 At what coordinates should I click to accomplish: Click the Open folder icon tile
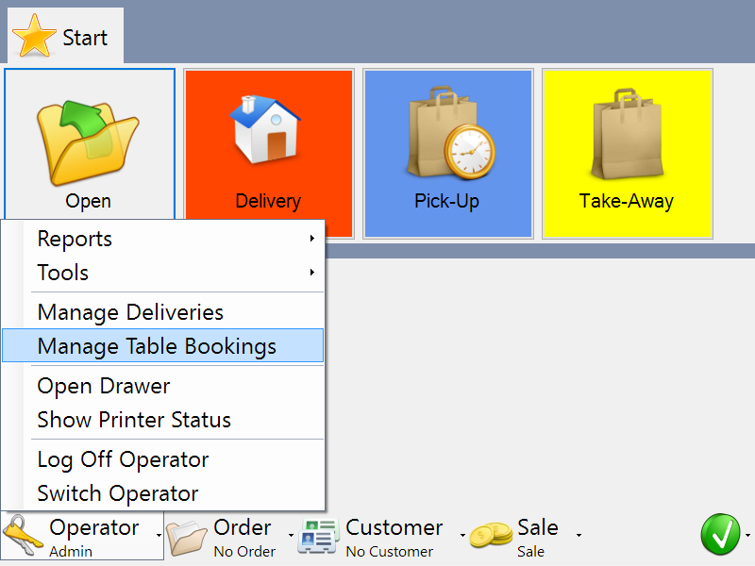pyautogui.click(x=89, y=141)
